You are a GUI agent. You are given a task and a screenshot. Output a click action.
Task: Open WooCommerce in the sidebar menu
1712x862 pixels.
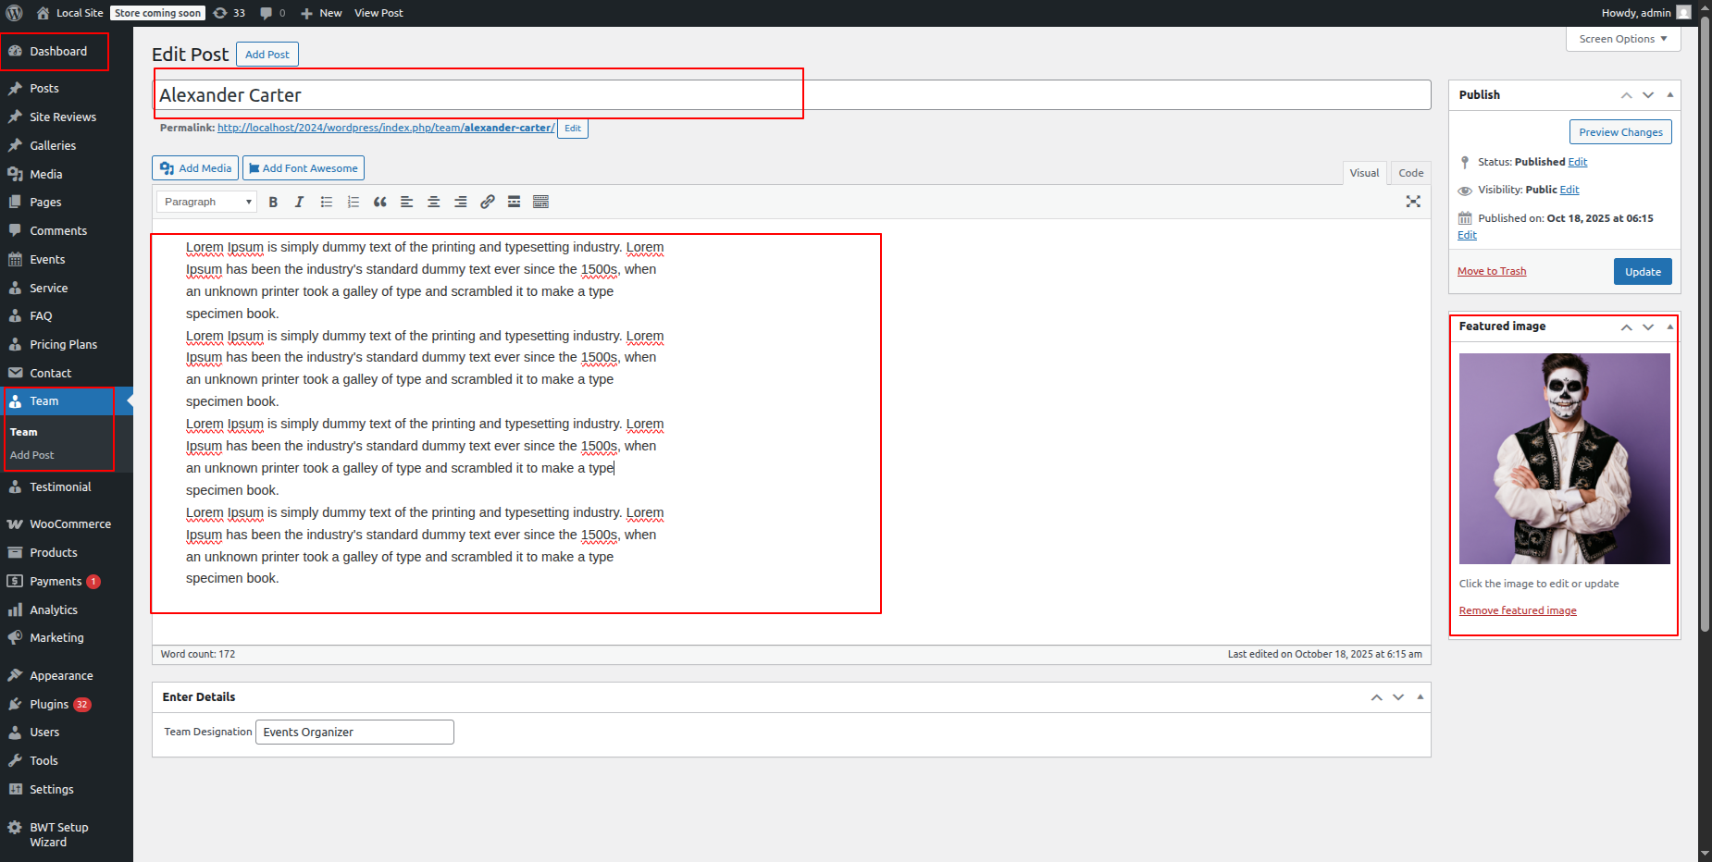[69, 524]
